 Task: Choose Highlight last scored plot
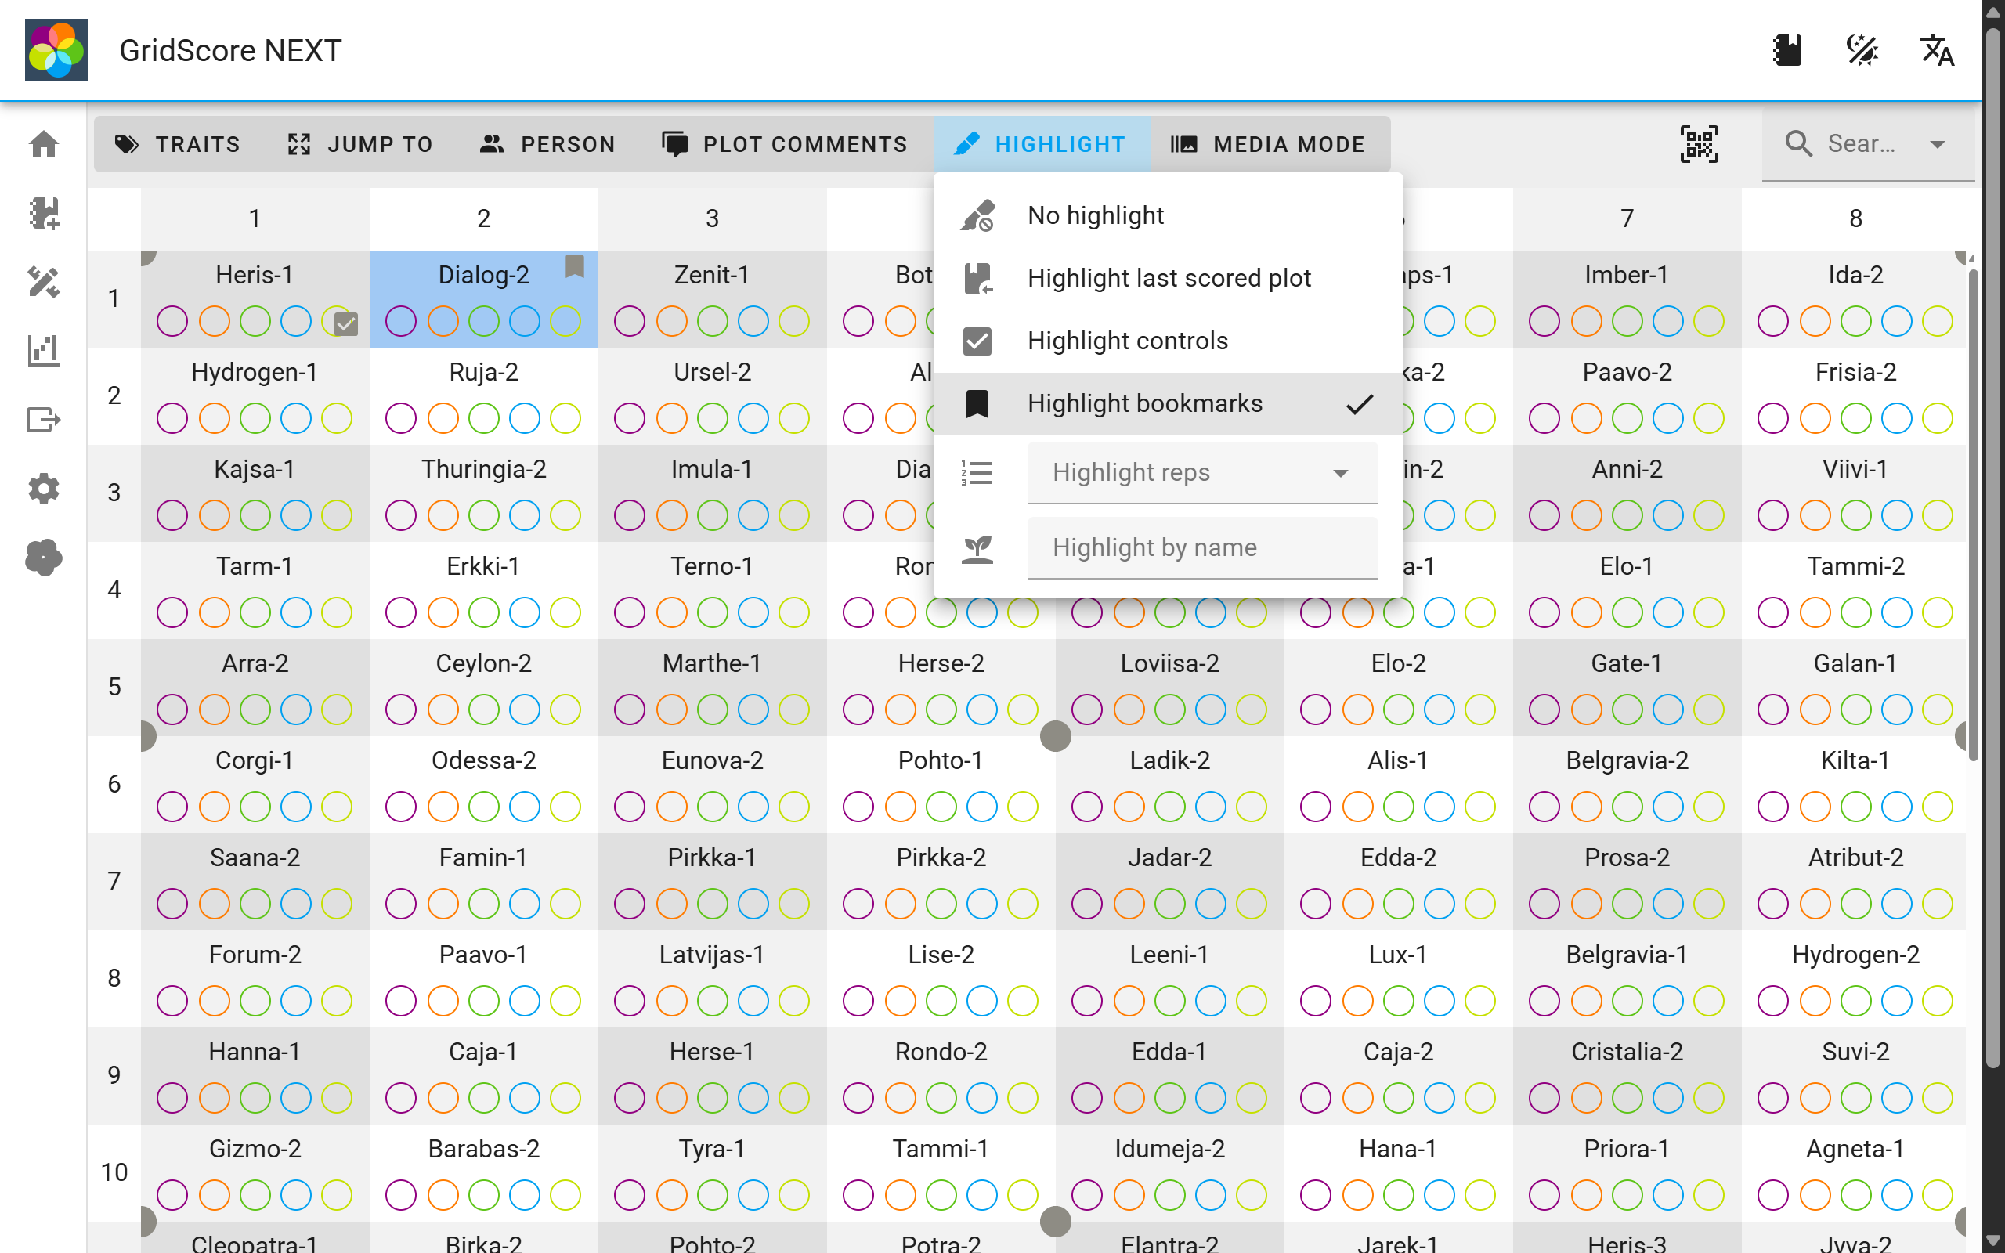point(1169,277)
